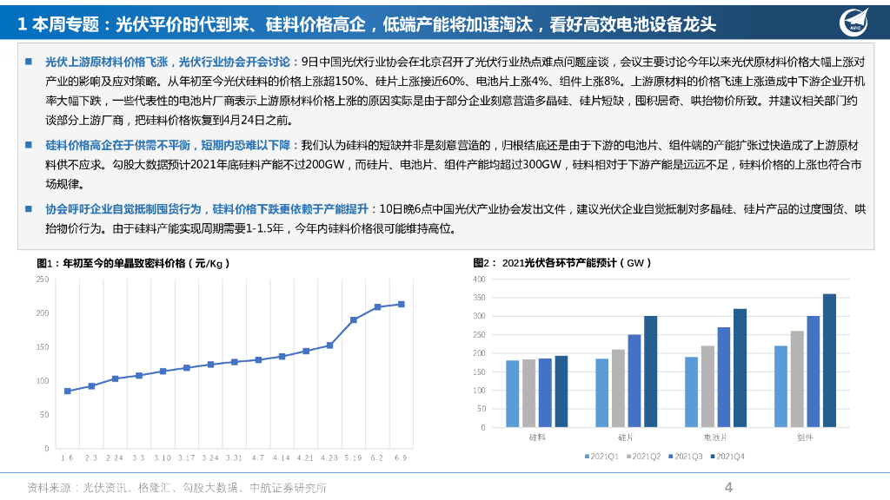
Task: Click the 硅片 2021Q4 bar
Action: pyautogui.click(x=650, y=372)
